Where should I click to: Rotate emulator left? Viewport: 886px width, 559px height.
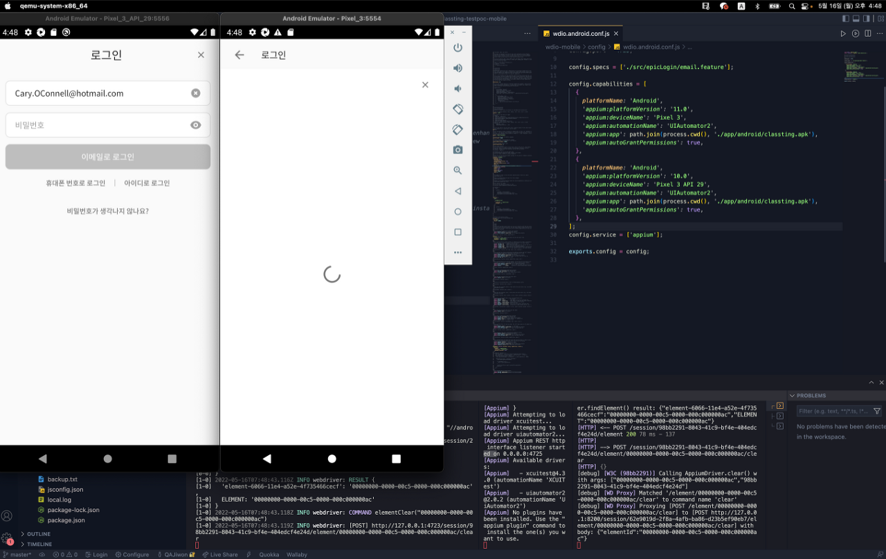(458, 109)
